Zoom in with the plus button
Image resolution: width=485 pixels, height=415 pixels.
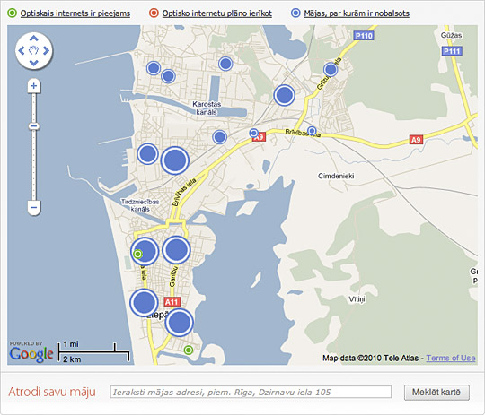tap(34, 86)
